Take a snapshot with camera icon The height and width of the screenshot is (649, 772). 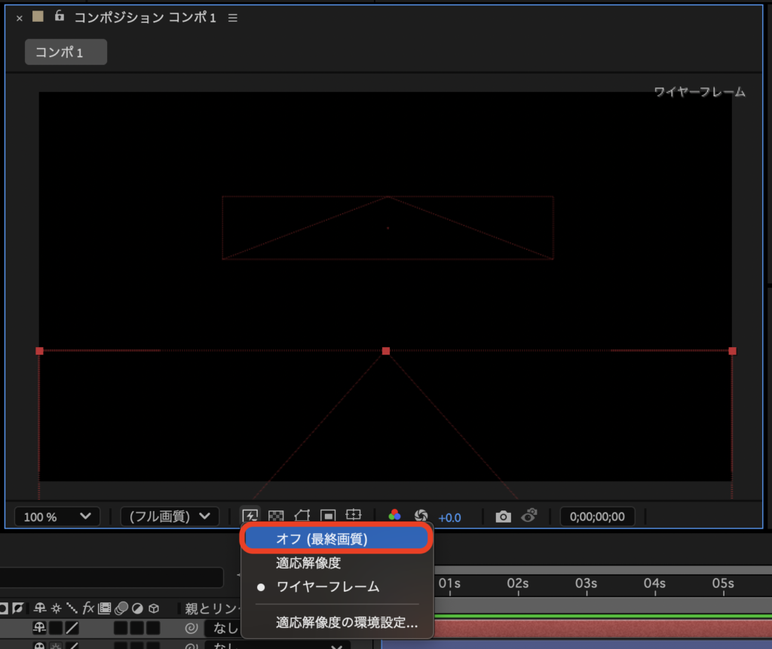503,516
